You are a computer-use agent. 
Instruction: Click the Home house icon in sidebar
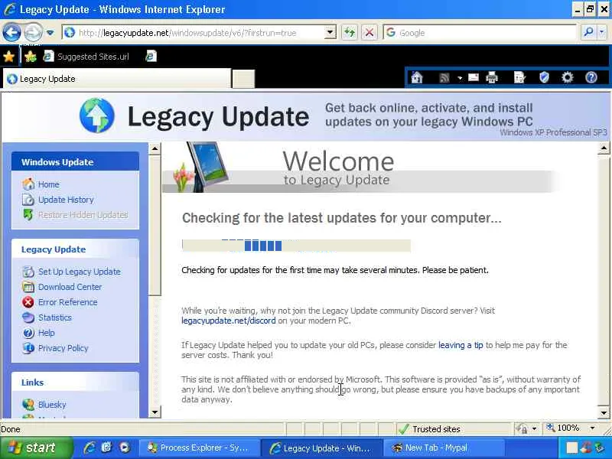28,184
